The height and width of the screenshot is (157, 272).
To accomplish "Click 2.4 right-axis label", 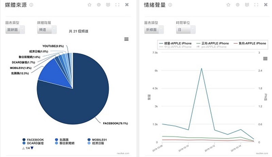I will click(260, 70).
